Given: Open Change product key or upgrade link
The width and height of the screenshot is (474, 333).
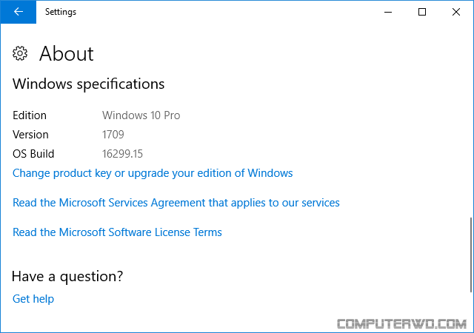Looking at the screenshot, I should (153, 173).
